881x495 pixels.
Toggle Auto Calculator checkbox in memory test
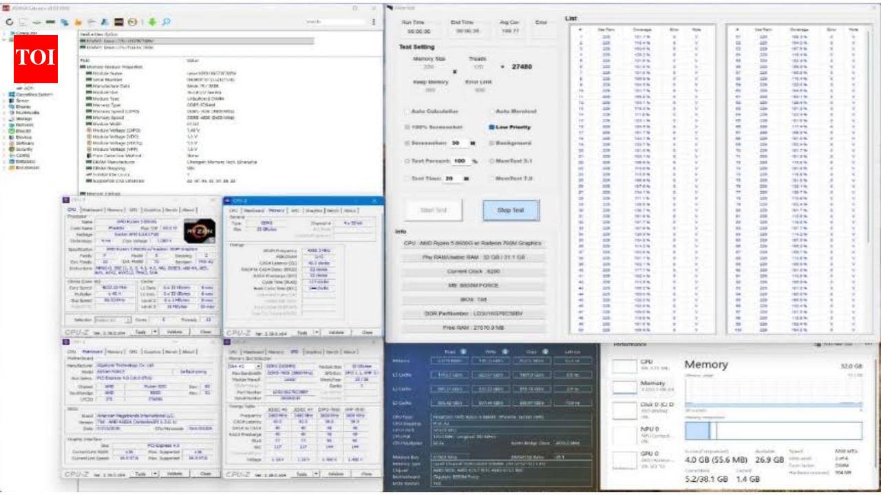pyautogui.click(x=407, y=111)
